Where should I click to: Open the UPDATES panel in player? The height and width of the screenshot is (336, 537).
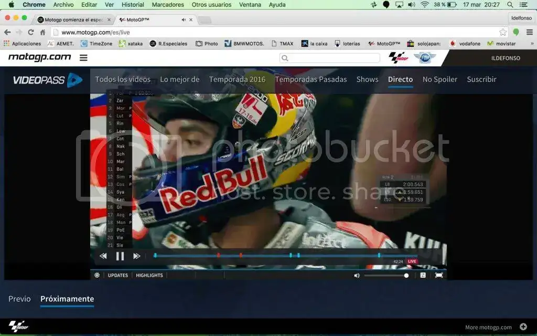[118, 275]
